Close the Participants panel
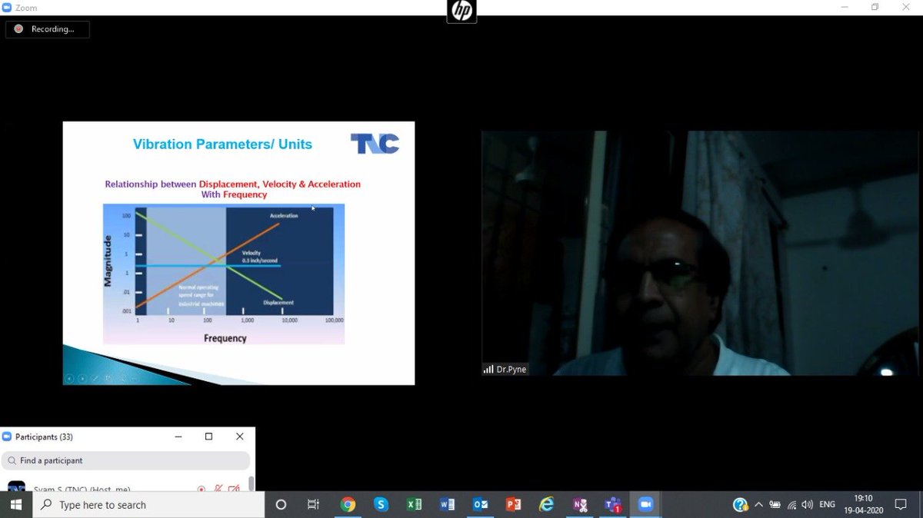923x518 pixels. [240, 437]
